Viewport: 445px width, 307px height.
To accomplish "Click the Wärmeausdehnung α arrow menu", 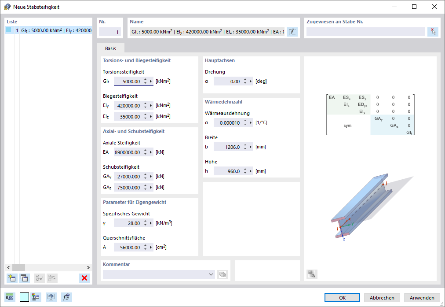I will 251,123.
